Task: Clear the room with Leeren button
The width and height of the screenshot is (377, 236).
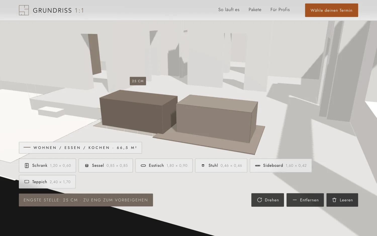Action: (x=342, y=200)
